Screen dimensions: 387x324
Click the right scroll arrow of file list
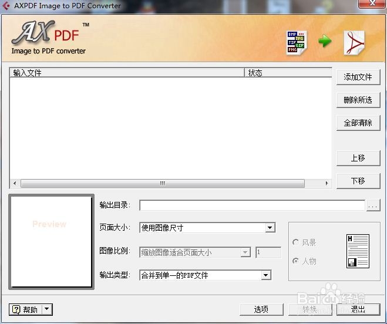point(327,183)
